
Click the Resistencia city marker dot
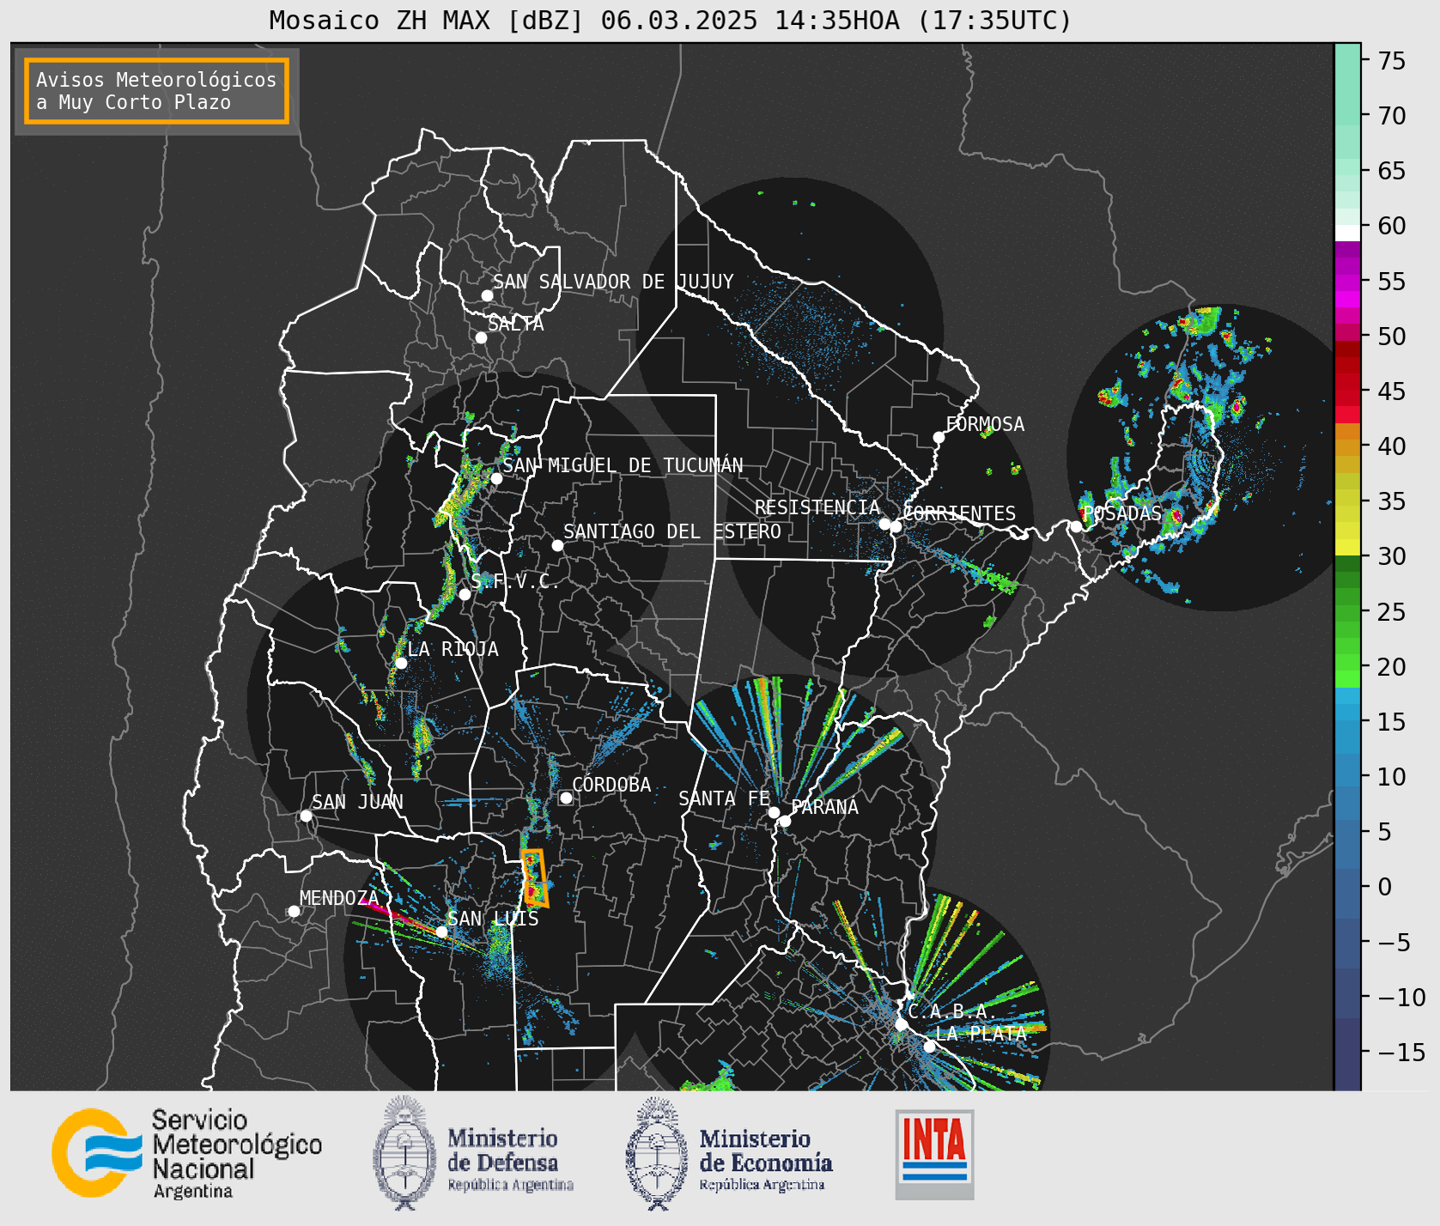(884, 524)
